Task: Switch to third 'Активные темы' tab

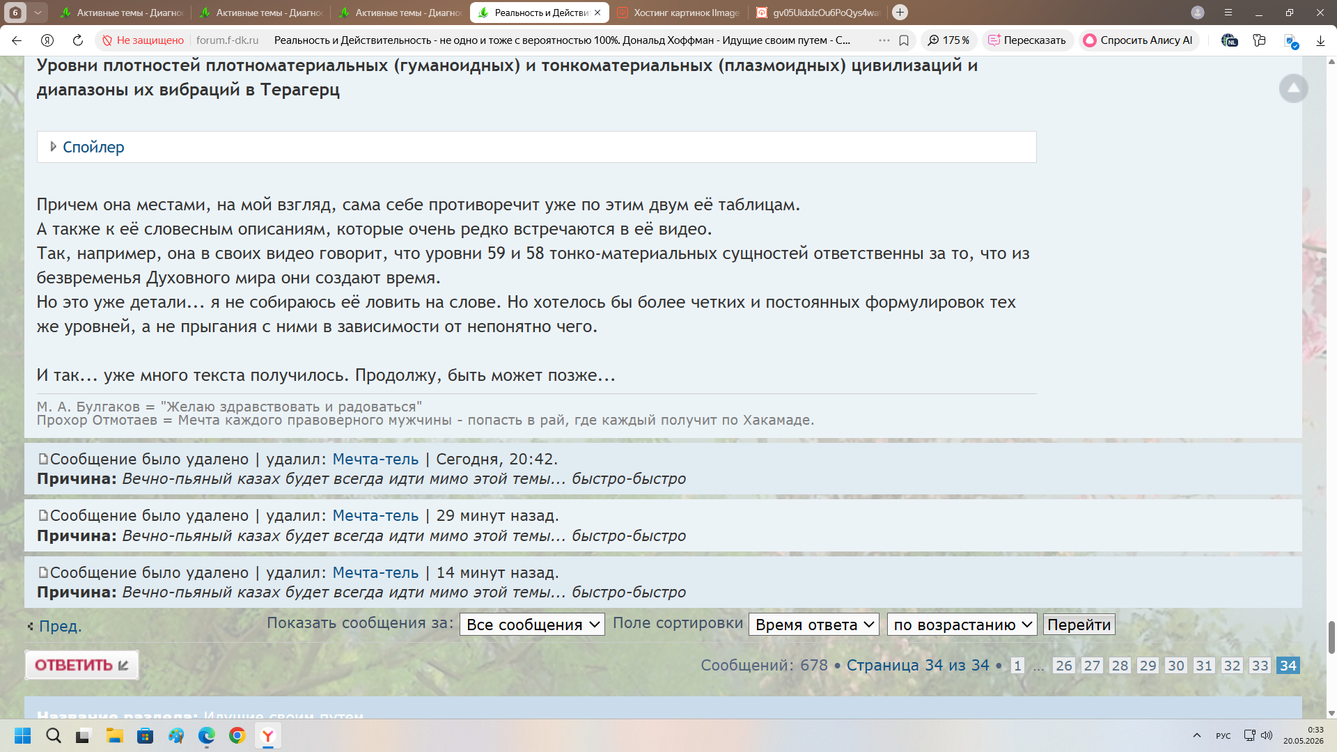Action: pyautogui.click(x=400, y=13)
